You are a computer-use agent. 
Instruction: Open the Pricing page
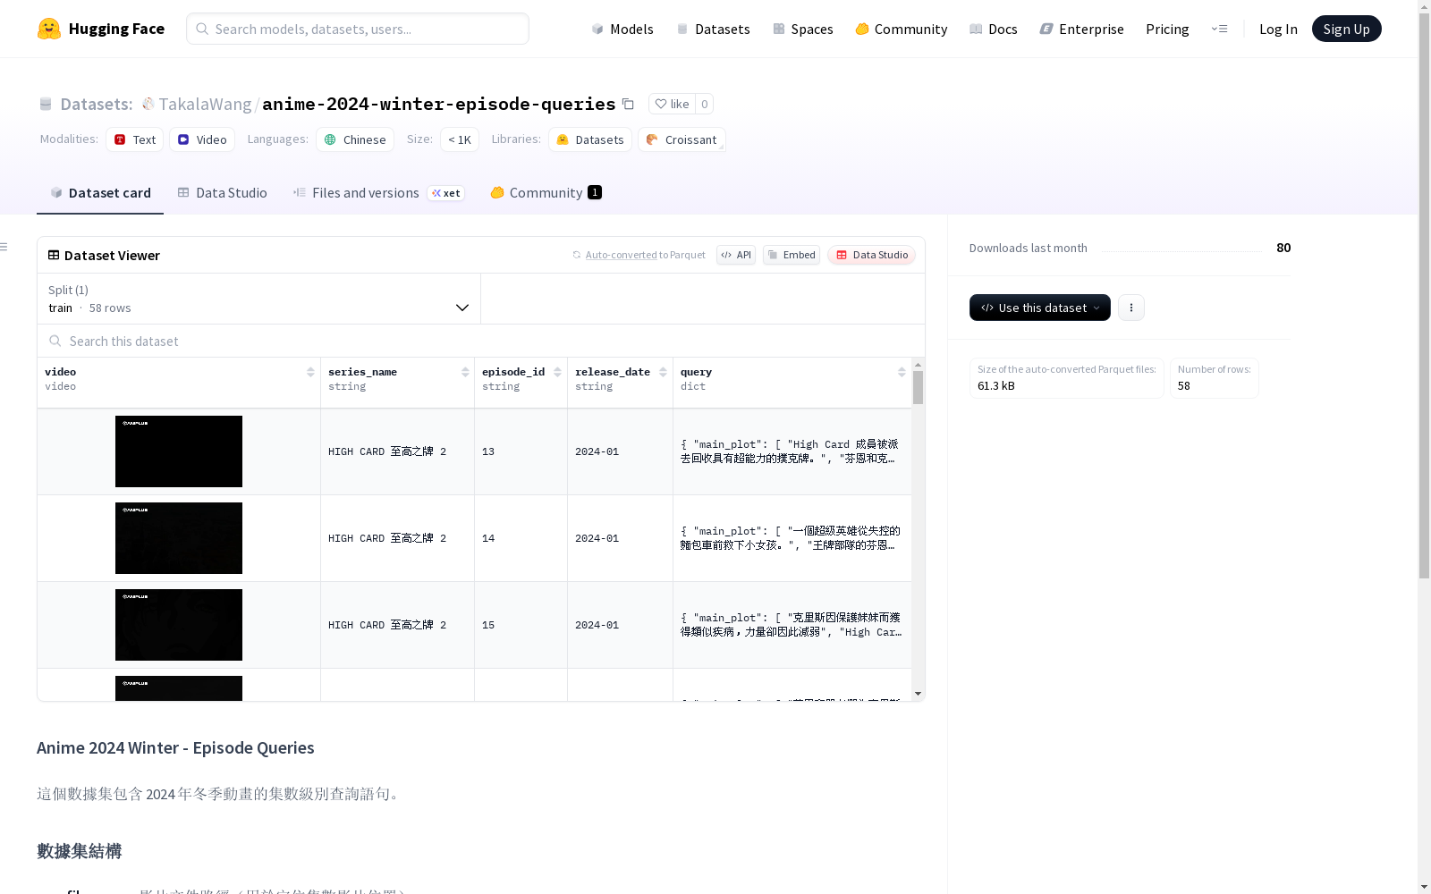[1167, 29]
